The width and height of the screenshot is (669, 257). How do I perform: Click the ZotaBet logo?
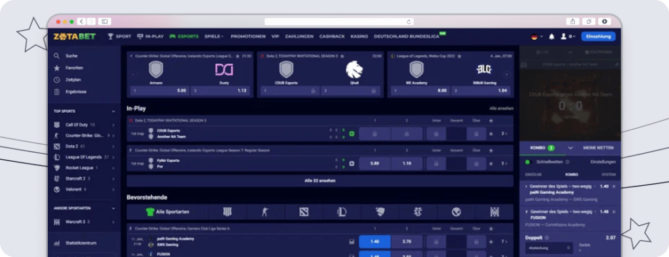click(74, 37)
